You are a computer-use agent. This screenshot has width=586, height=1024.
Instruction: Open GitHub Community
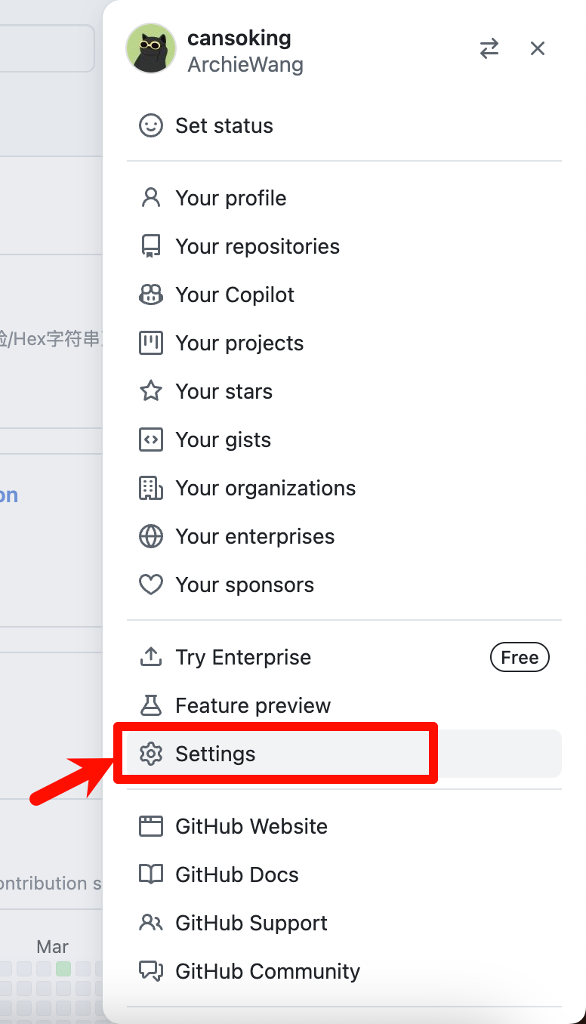click(x=267, y=971)
